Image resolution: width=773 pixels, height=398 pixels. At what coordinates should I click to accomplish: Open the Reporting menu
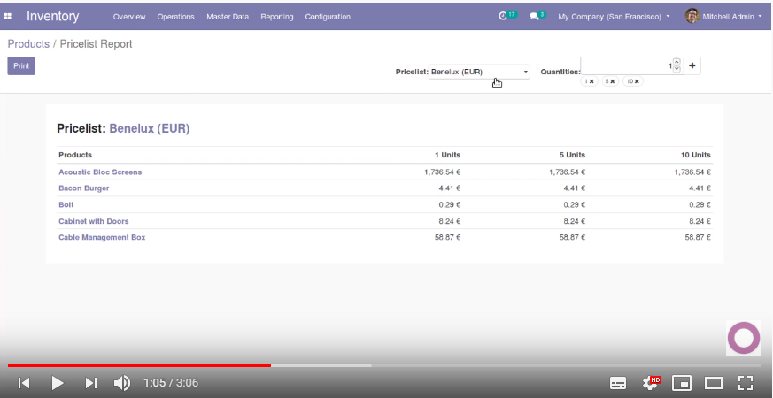coord(276,17)
